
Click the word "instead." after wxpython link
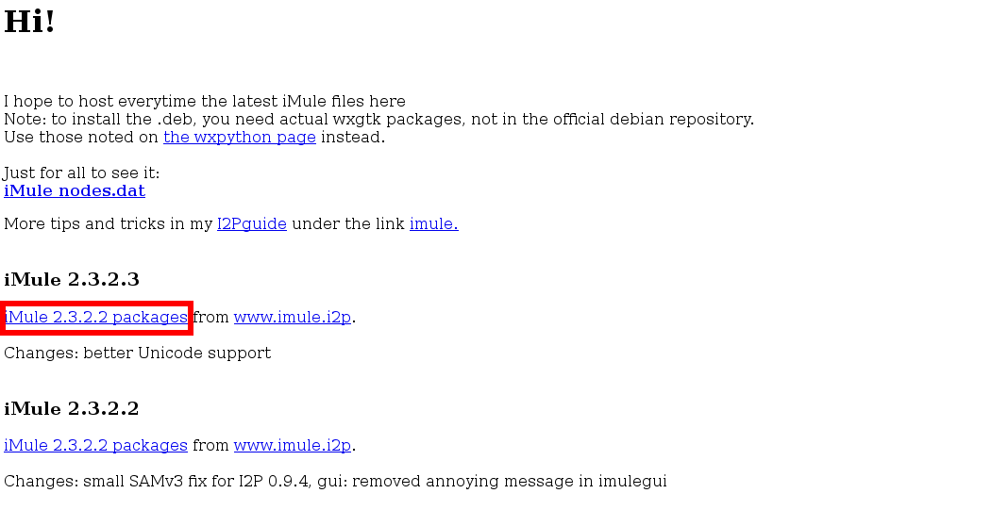pyautogui.click(x=353, y=138)
